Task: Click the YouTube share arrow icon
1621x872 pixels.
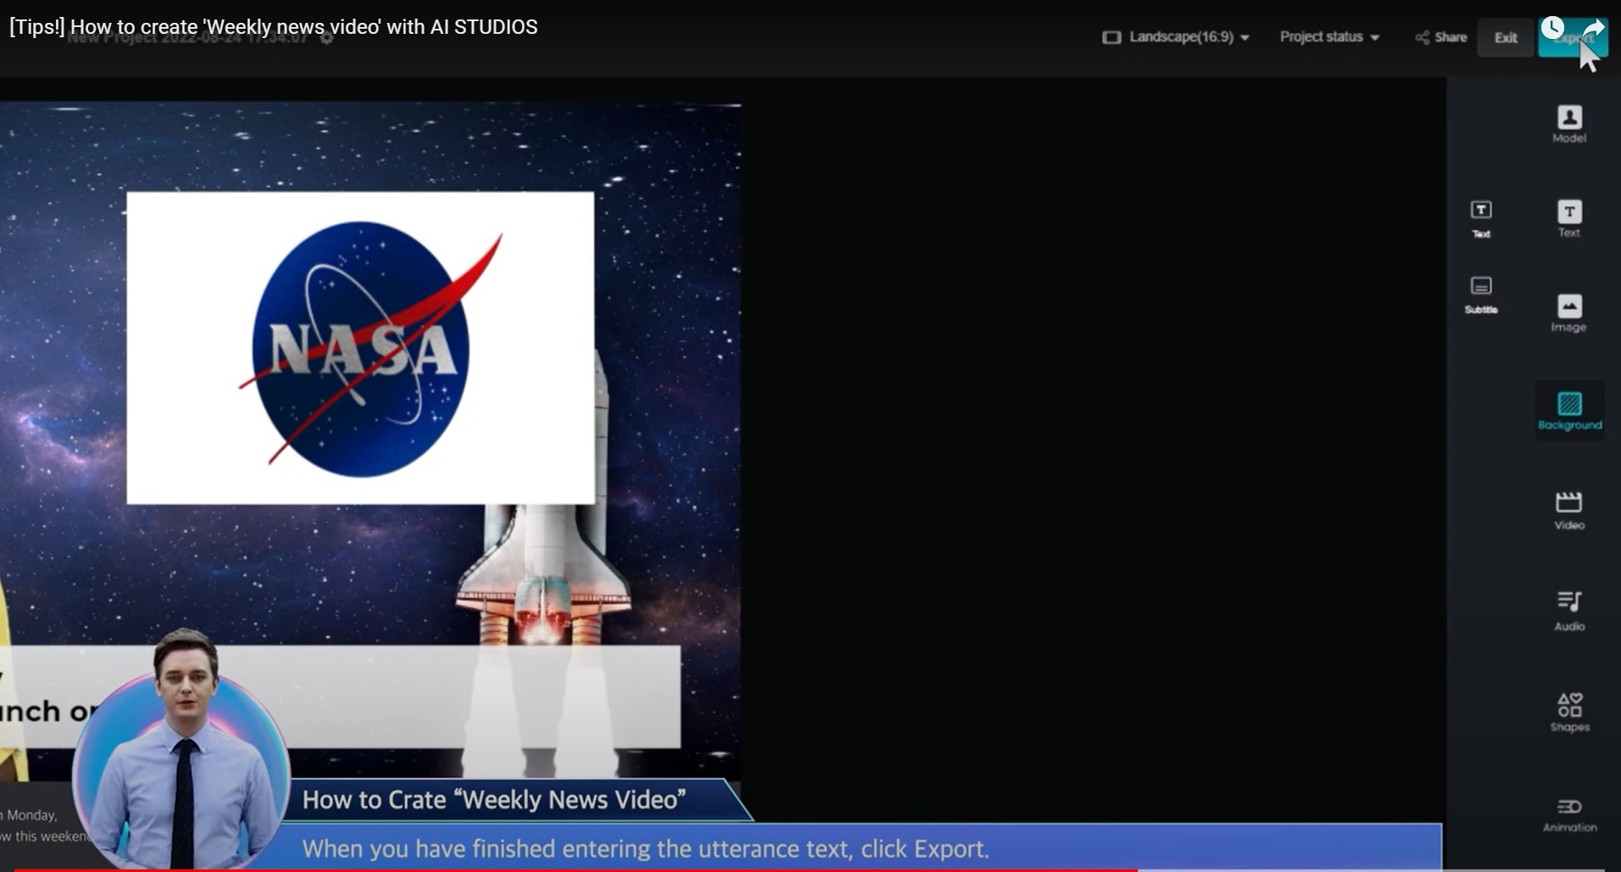Action: [1593, 30]
